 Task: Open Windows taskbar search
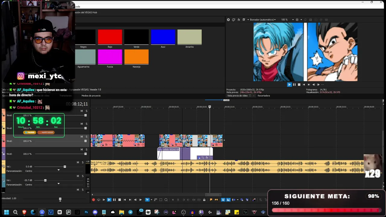point(15,212)
